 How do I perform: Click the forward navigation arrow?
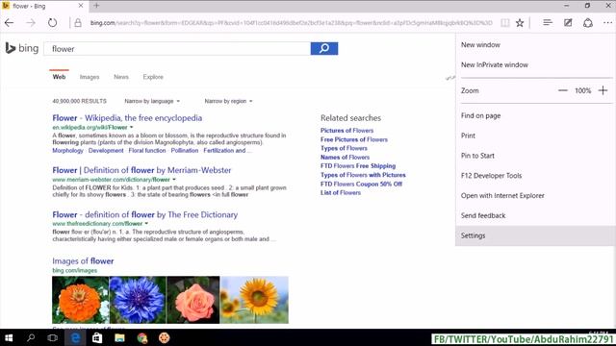pyautogui.click(x=31, y=23)
